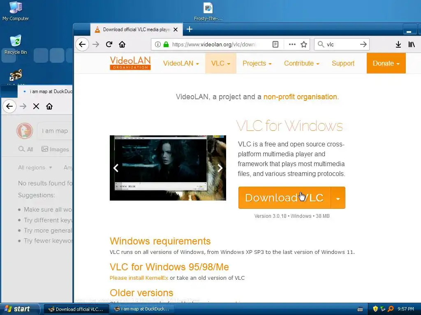Show site information icon in address bar
This screenshot has height=315, width=421.
click(x=158, y=44)
